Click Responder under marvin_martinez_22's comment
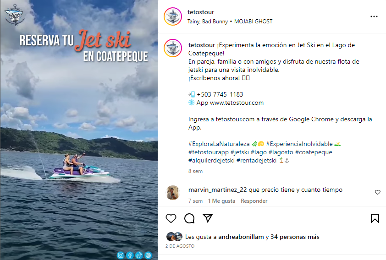This screenshot has width=386, height=260. [254, 201]
